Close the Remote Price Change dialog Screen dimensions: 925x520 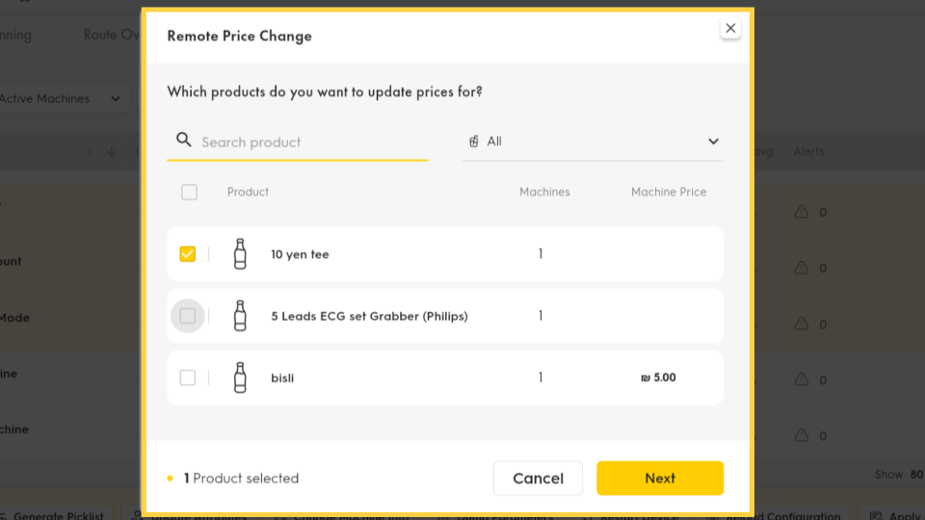[730, 28]
